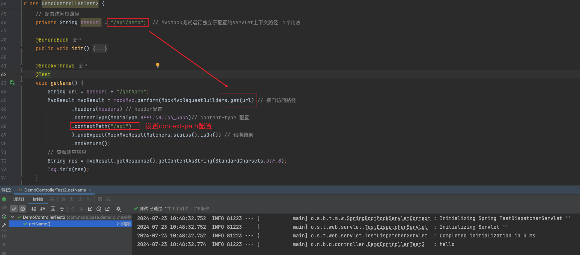Image resolution: width=580 pixels, height=255 pixels.
Task: Click import tests icon in test toolbar
Action: tap(90, 209)
